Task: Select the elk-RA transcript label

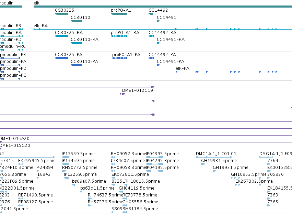Action: click(x=40, y=26)
